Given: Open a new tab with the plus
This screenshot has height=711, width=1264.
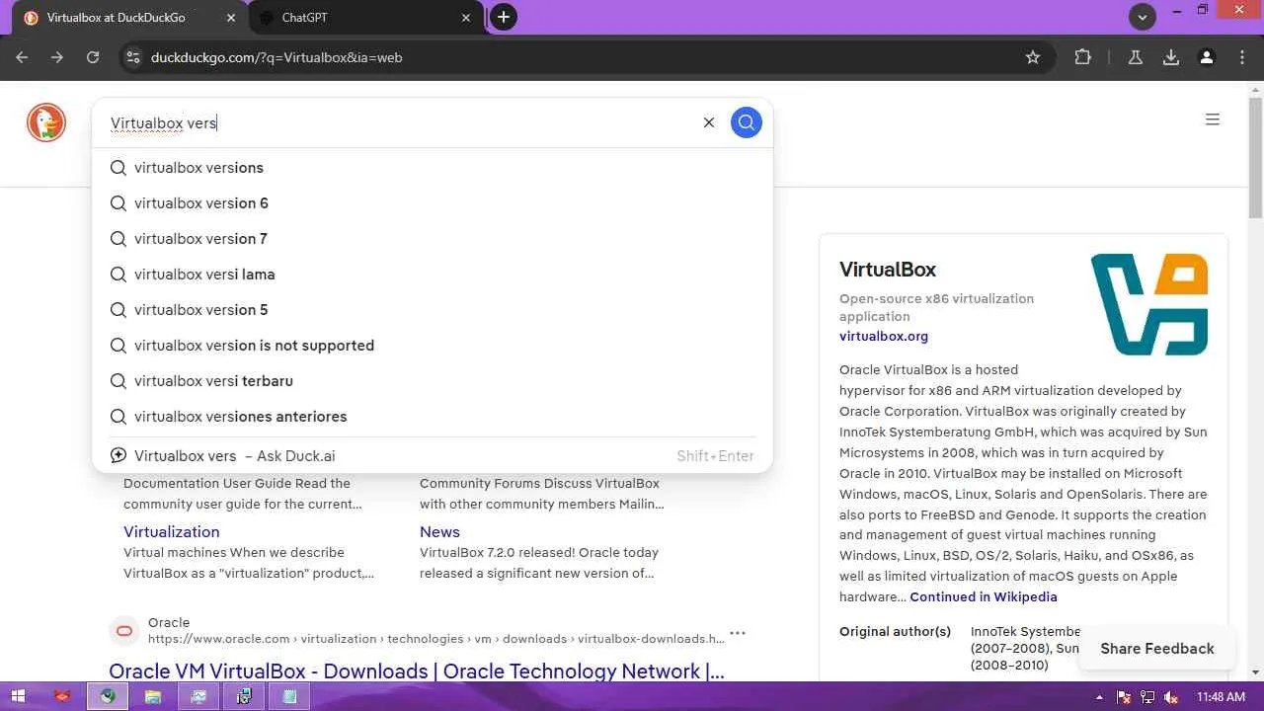Looking at the screenshot, I should 504,17.
